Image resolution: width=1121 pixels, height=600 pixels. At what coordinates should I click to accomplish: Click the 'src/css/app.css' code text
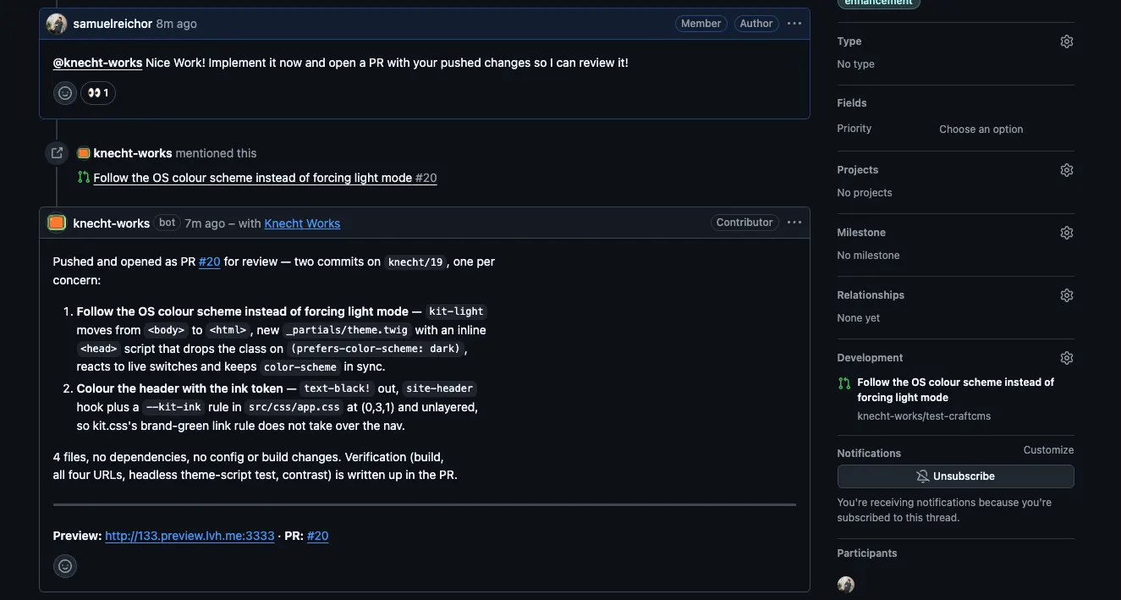pos(294,407)
